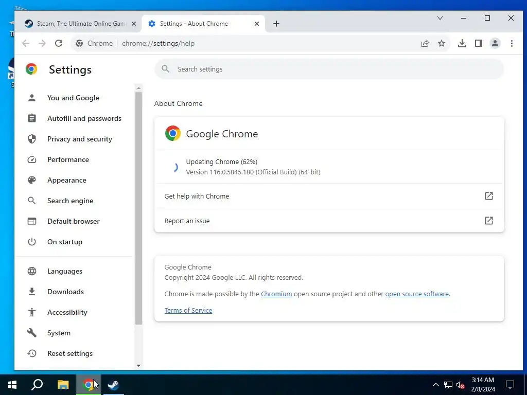Click the muted volume tray icon
Viewport: 527px width, 395px height.
[460, 385]
